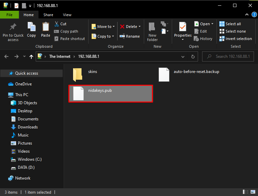The image size is (258, 196).
Task: Select the skins folder
Action: click(x=85, y=74)
